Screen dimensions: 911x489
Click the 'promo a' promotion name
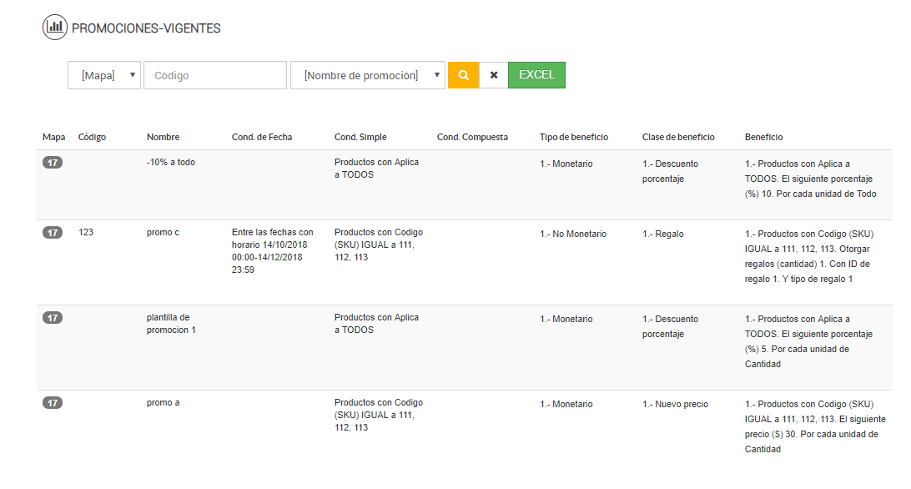[x=163, y=403]
